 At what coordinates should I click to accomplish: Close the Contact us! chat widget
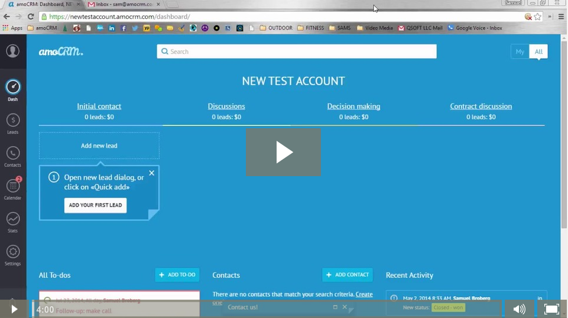[x=345, y=307]
